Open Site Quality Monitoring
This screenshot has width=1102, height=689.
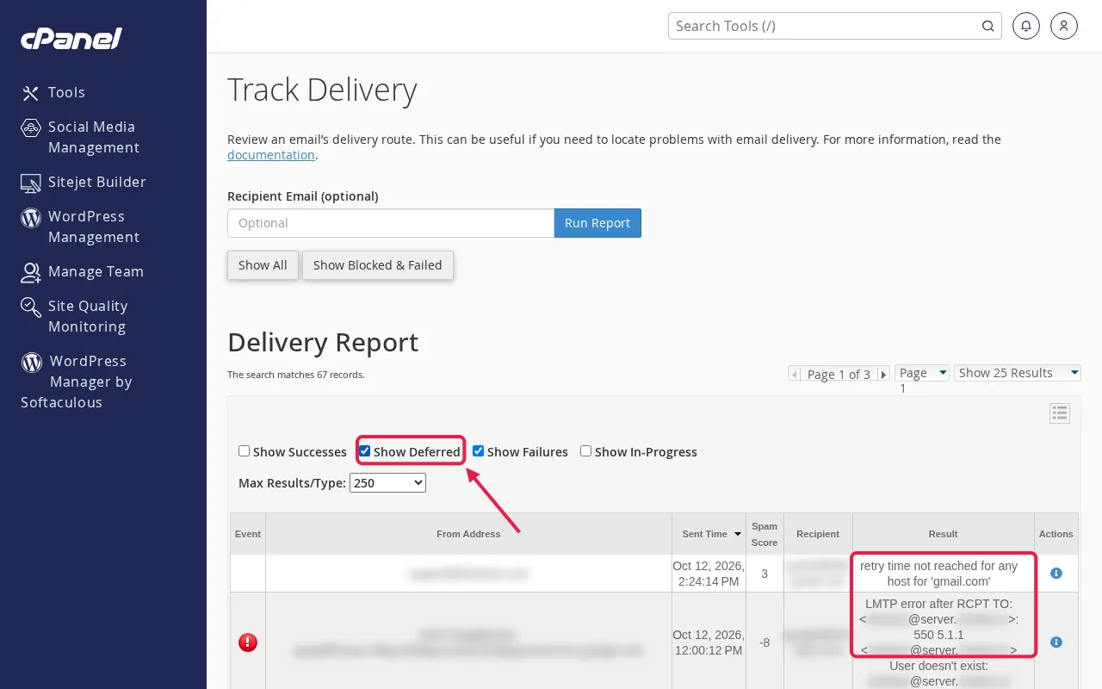coord(87,316)
